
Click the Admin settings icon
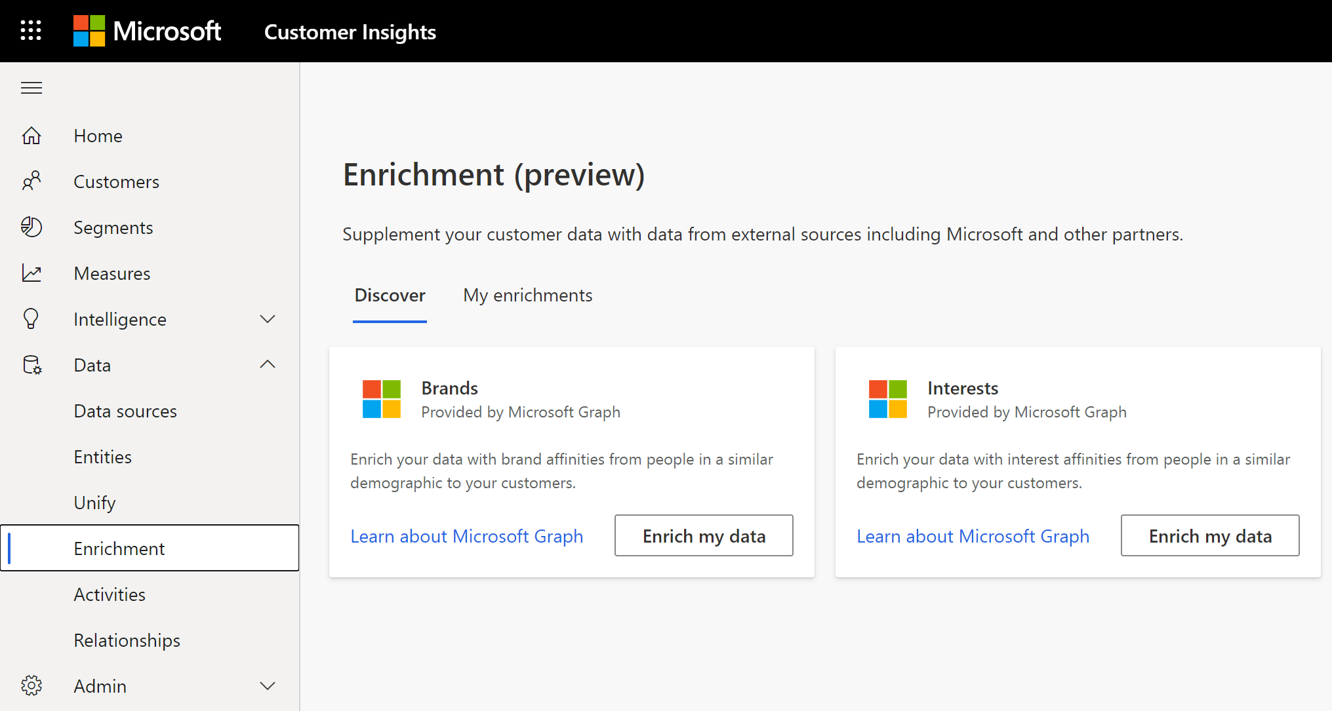[x=31, y=685]
